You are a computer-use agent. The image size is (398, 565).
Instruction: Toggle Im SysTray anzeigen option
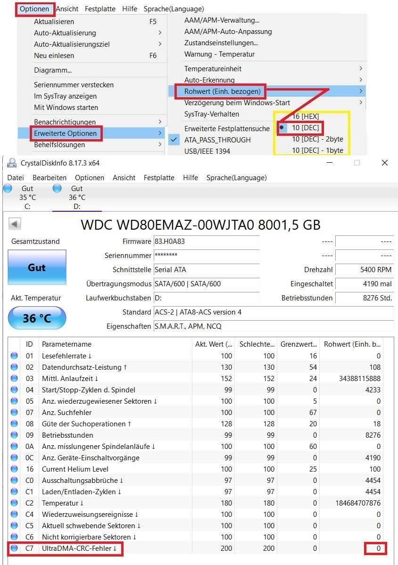65,96
